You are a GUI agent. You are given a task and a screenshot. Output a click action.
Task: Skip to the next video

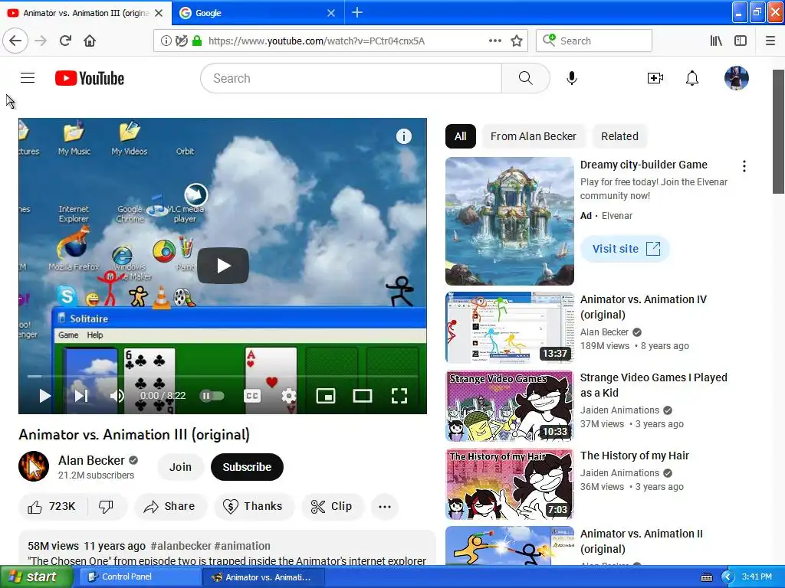(81, 396)
